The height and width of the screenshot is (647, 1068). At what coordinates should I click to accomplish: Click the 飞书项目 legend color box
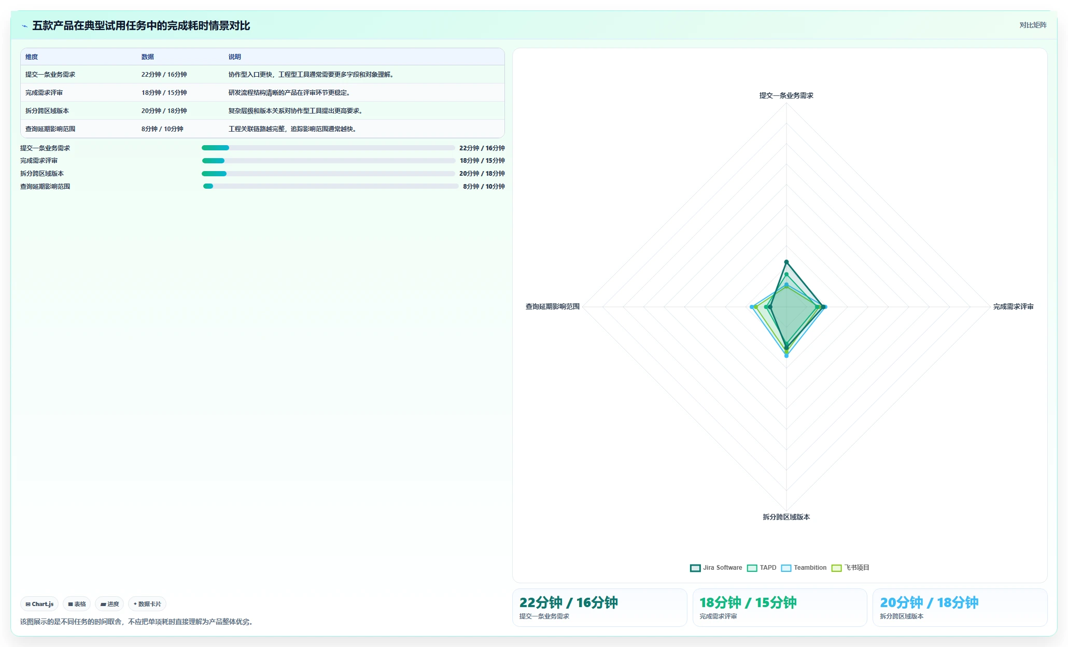tap(837, 568)
